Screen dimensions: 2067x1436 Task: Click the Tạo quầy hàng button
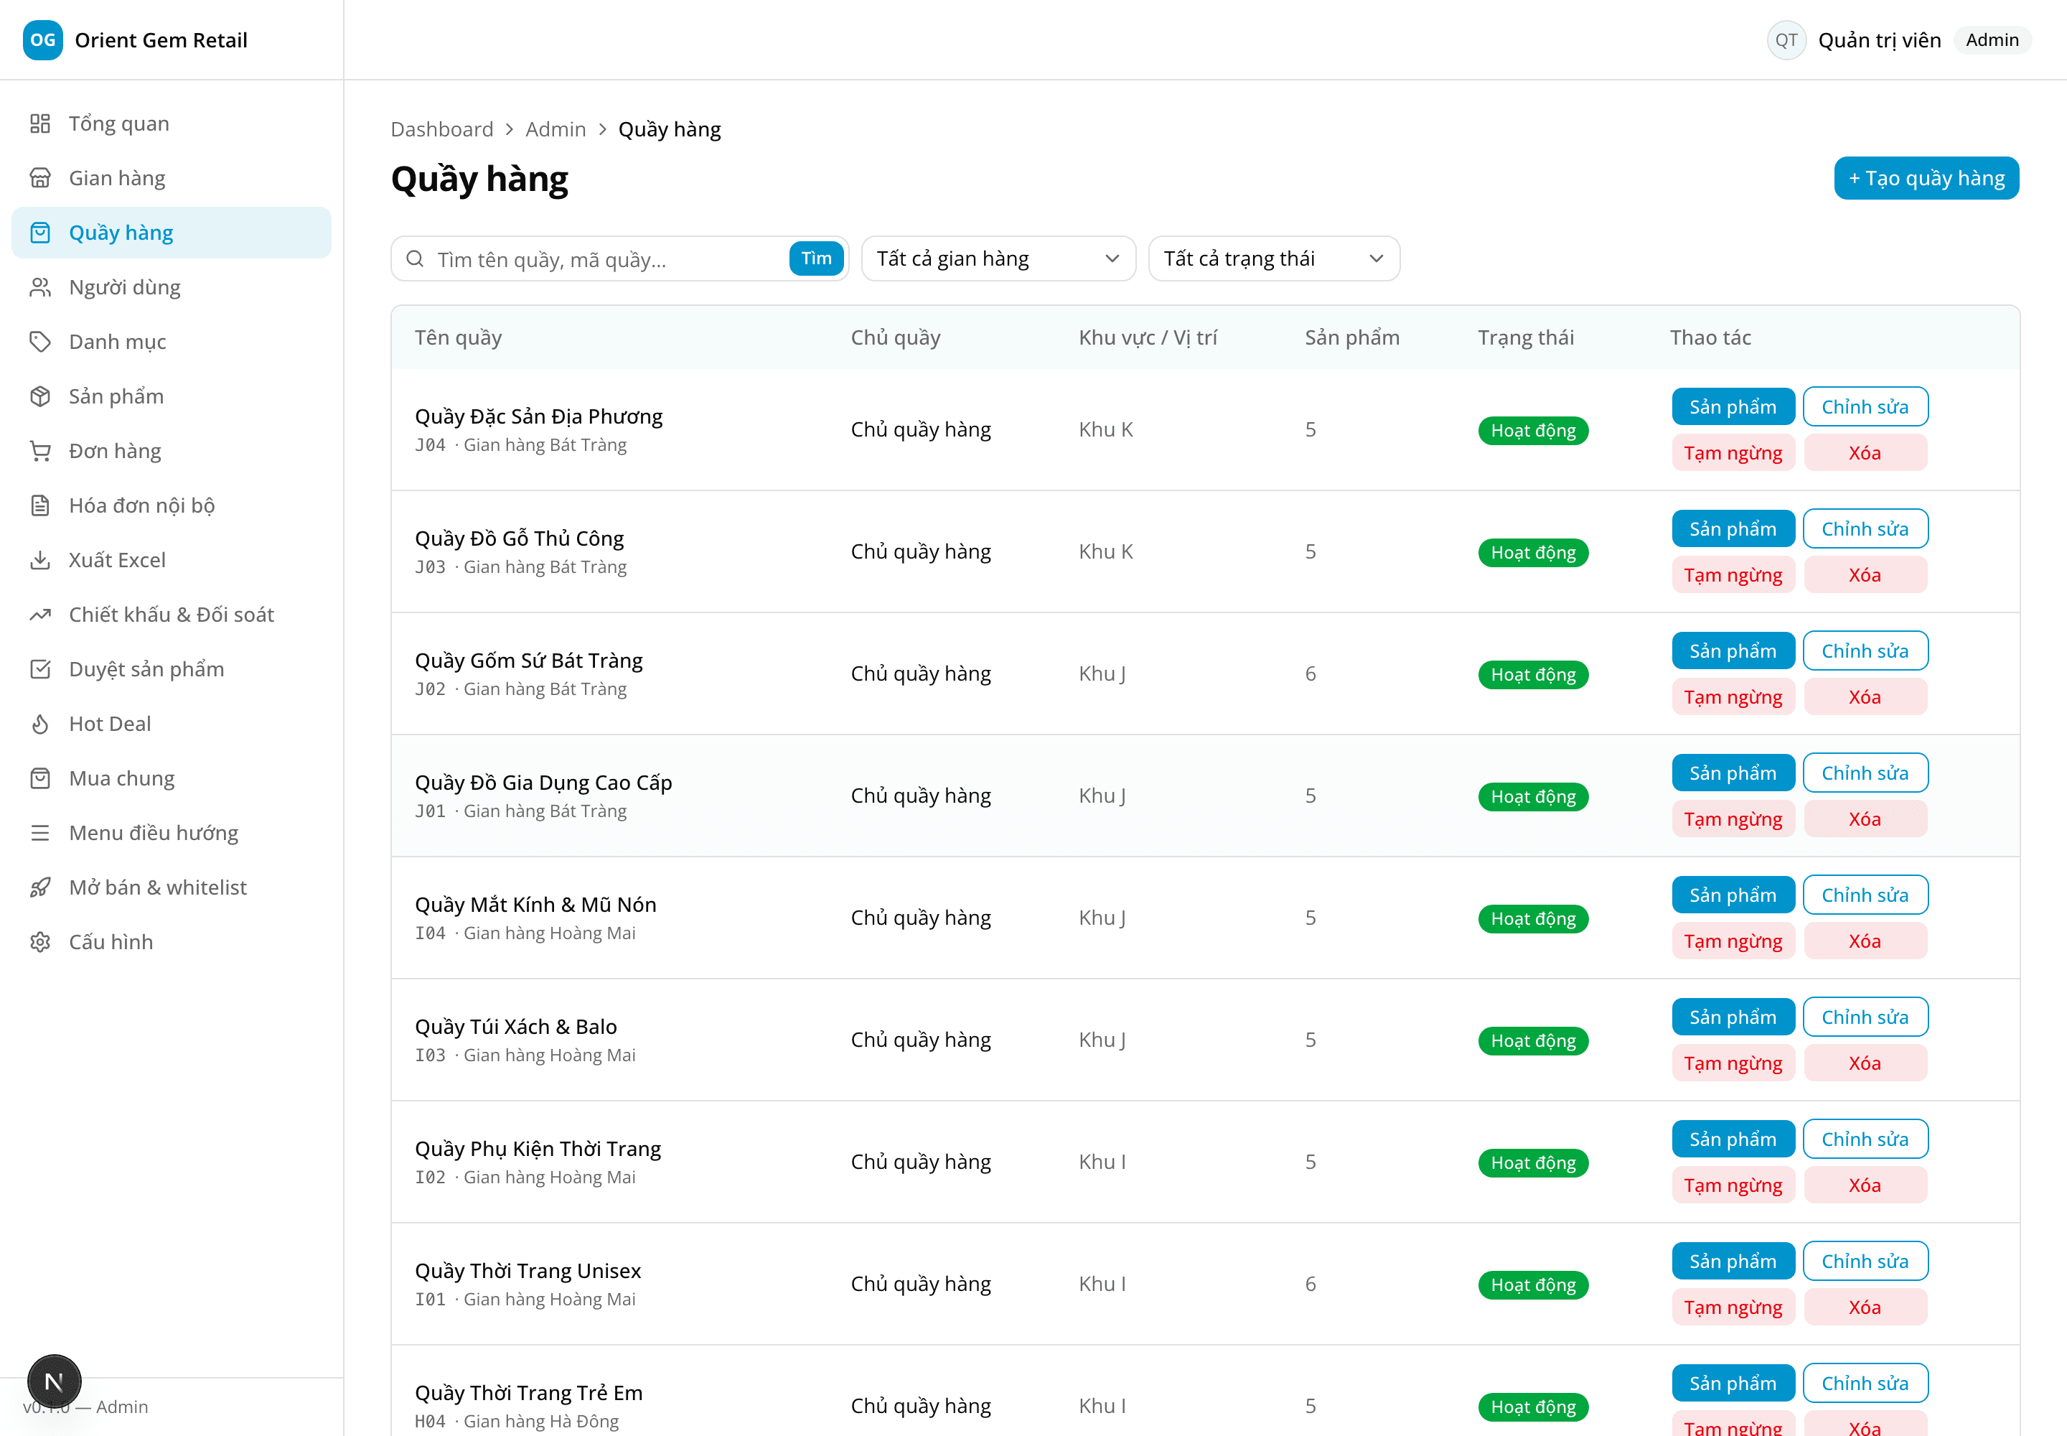1926,178
